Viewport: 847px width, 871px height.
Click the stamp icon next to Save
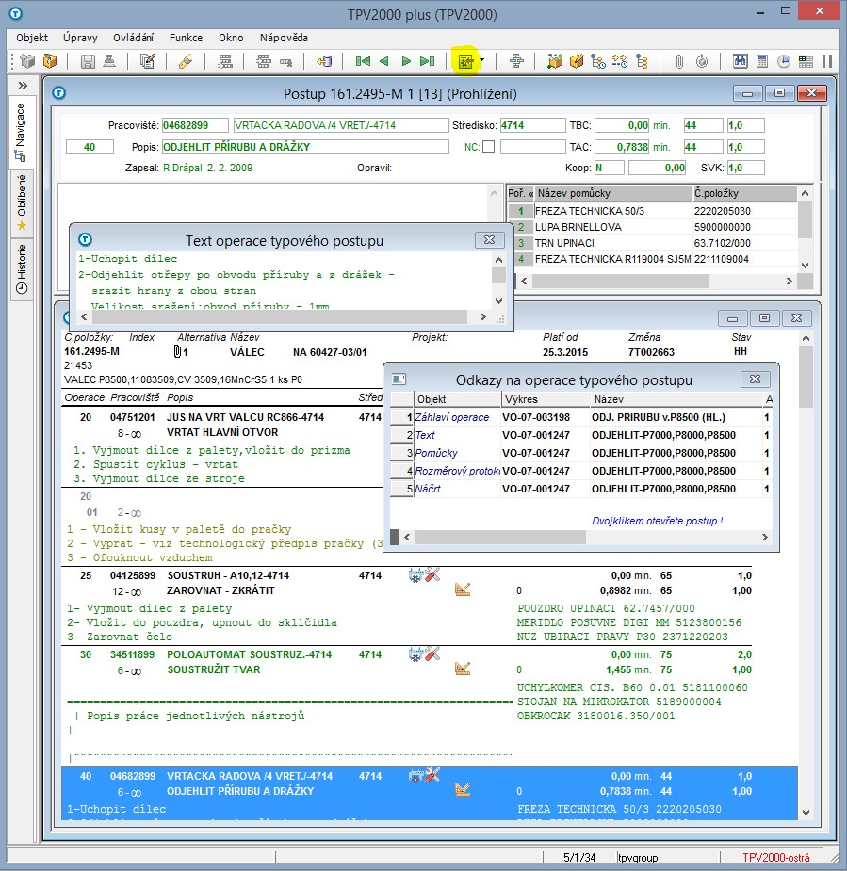109,61
